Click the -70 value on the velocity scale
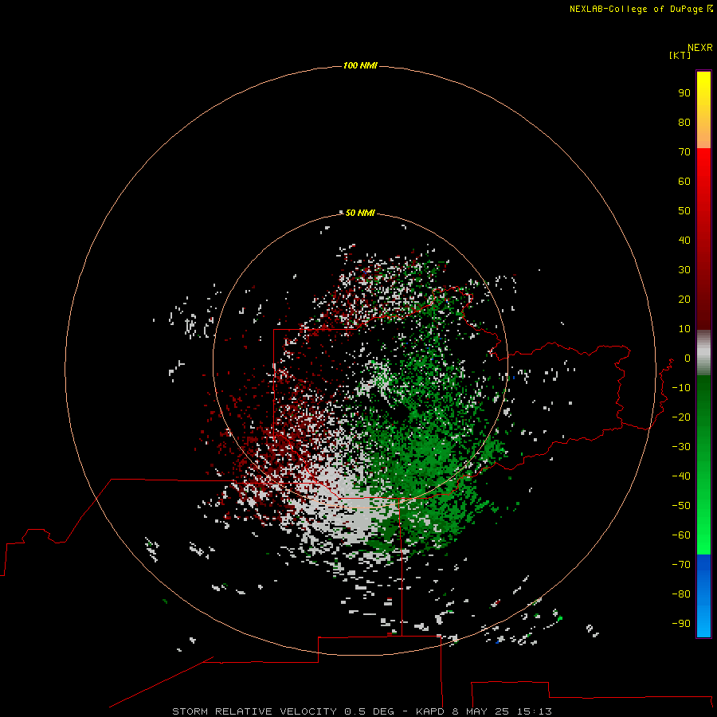717x717 pixels. coord(681,564)
